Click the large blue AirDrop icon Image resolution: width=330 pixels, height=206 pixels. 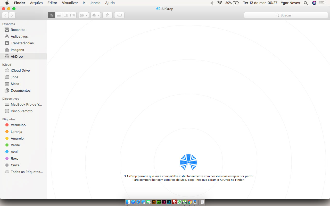pos(188,162)
